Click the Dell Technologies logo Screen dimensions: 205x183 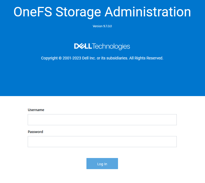point(102,46)
